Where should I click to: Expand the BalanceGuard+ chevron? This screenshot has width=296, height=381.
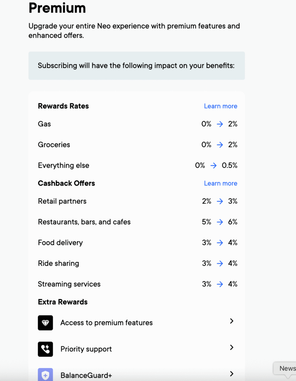coord(232,374)
